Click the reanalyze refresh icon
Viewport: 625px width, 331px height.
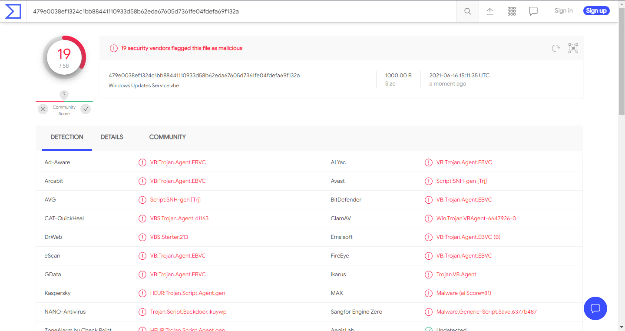[556, 48]
